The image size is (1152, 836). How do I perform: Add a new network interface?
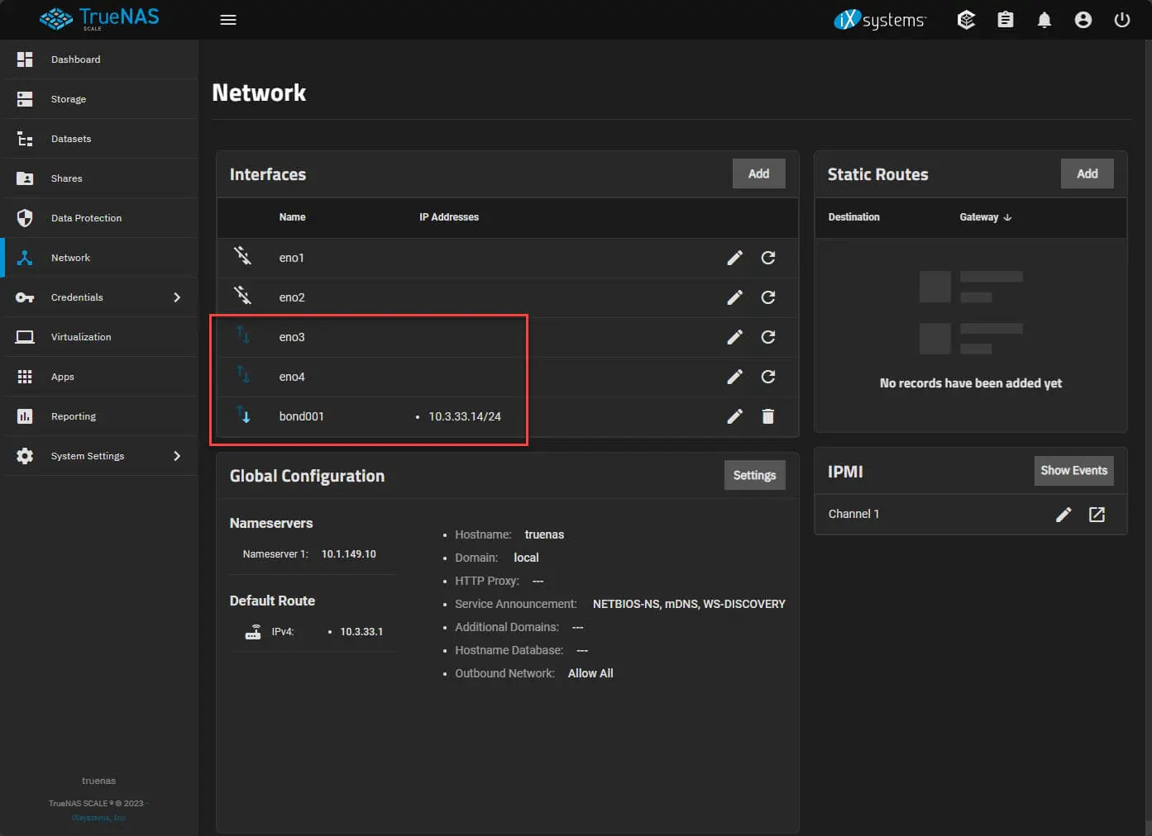758,173
